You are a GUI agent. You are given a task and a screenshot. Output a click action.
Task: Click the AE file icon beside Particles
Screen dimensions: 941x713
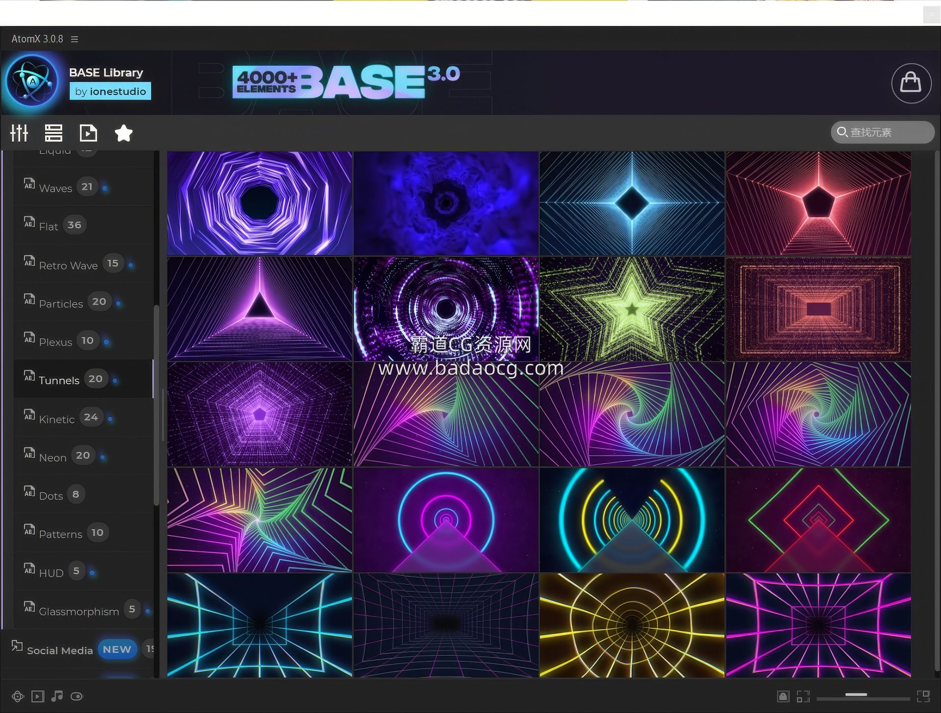coord(29,299)
